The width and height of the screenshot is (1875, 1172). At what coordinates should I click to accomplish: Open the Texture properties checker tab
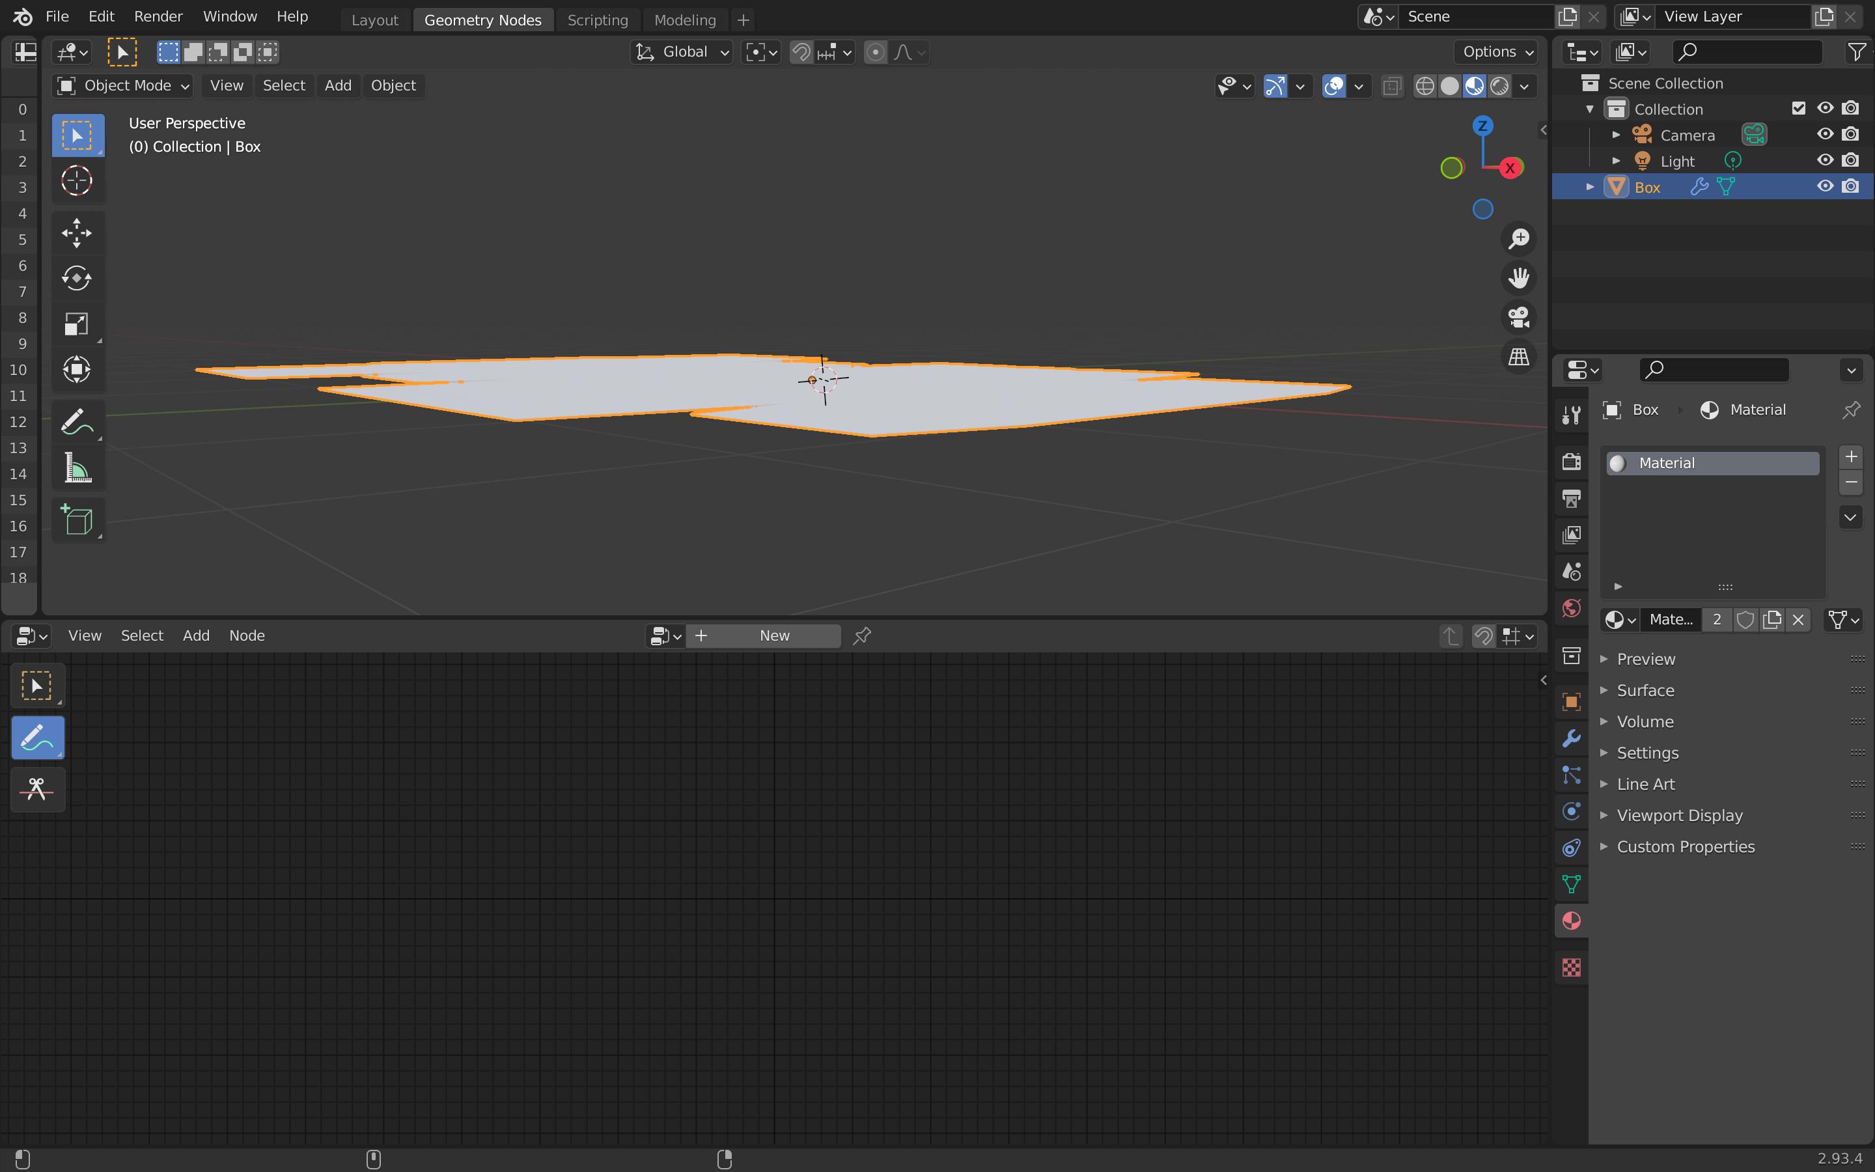(x=1571, y=968)
